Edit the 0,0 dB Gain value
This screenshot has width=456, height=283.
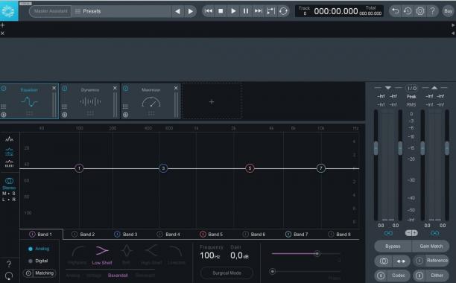pyautogui.click(x=239, y=255)
